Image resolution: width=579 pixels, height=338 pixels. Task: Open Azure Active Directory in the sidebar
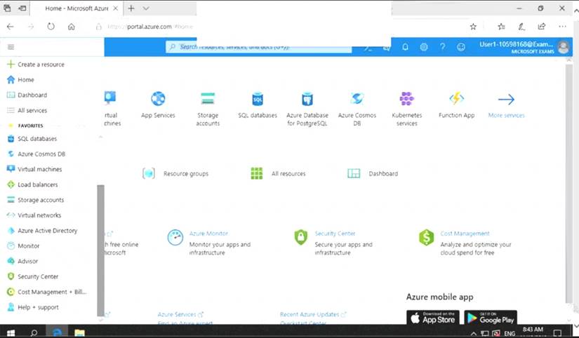tap(42, 231)
